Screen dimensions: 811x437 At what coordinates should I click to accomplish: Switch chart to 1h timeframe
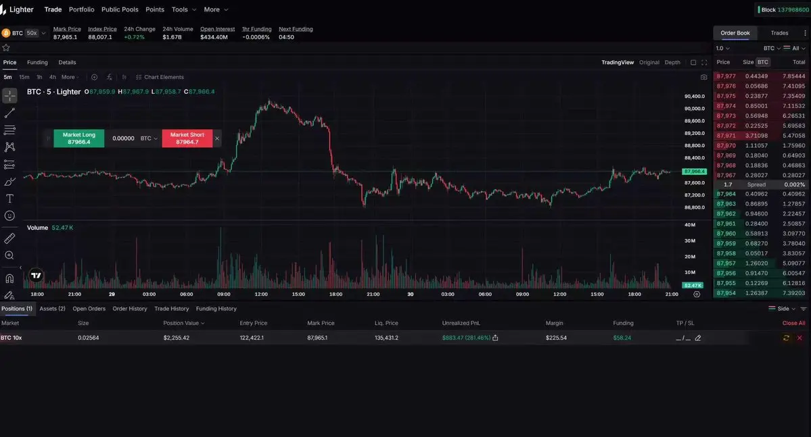point(39,77)
